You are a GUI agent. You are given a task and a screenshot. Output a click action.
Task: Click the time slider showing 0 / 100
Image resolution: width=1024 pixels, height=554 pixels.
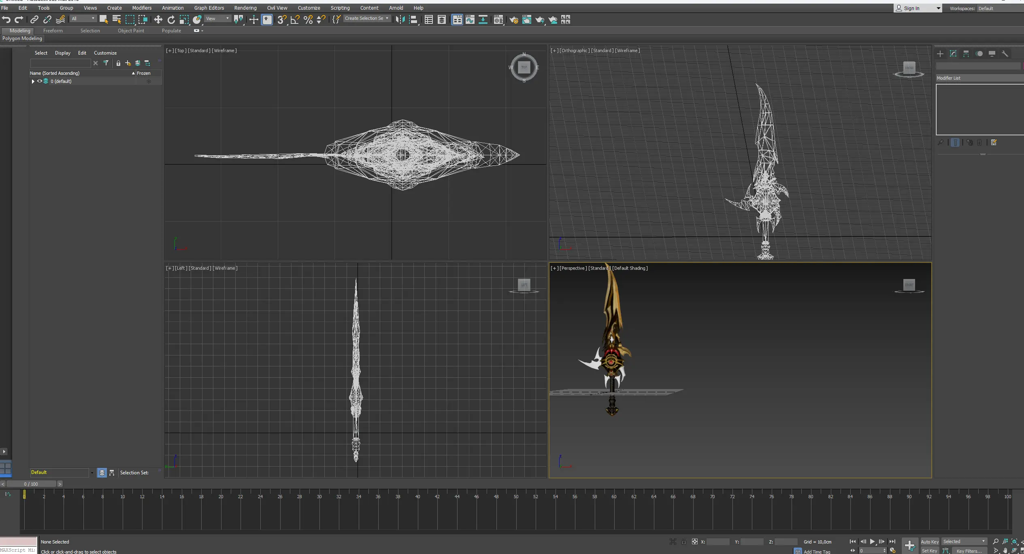pos(31,484)
